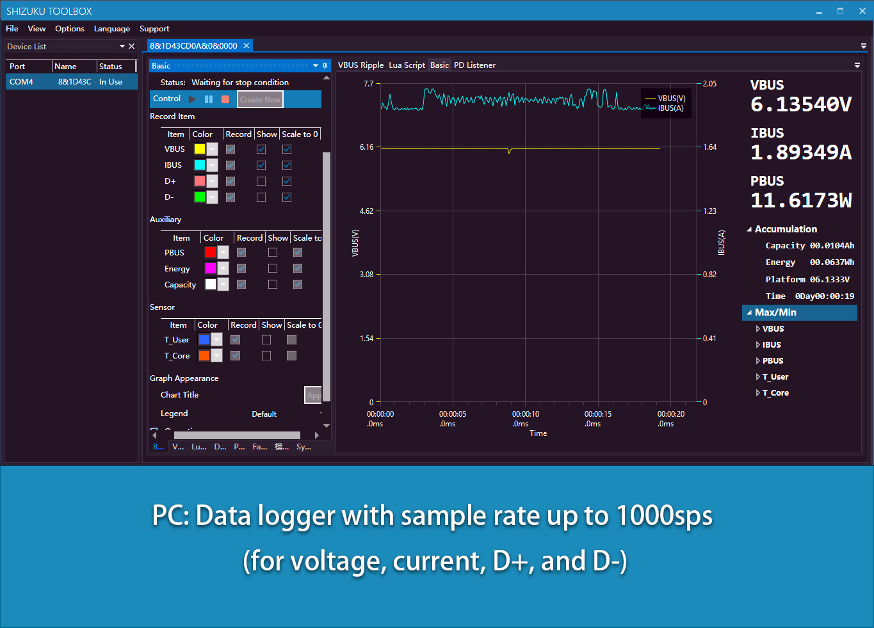Switch to the PD Listener tab

coord(474,65)
